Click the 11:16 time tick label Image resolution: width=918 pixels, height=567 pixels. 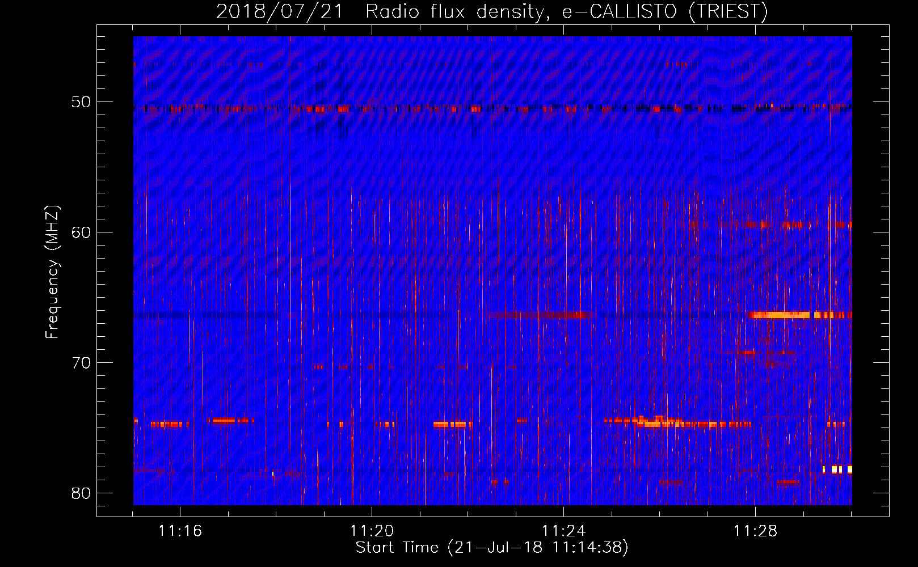[180, 531]
